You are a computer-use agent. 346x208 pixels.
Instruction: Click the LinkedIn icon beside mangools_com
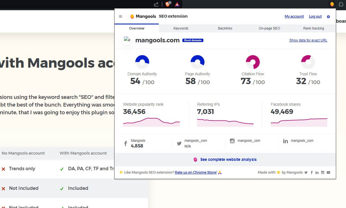(286, 141)
